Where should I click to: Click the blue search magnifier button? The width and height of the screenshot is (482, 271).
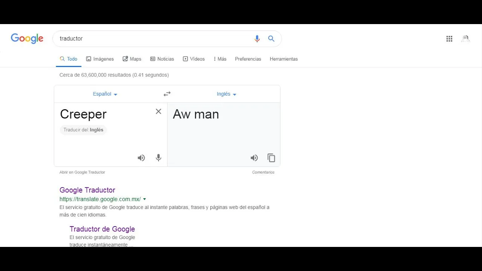[271, 38]
